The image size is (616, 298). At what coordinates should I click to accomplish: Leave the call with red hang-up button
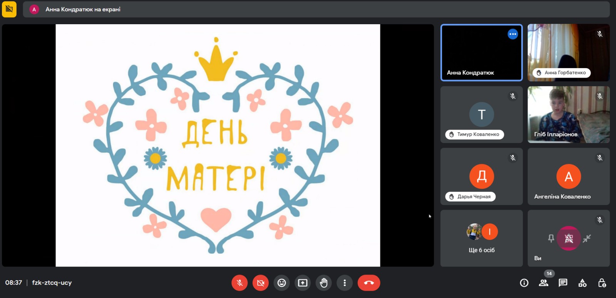[x=368, y=283]
